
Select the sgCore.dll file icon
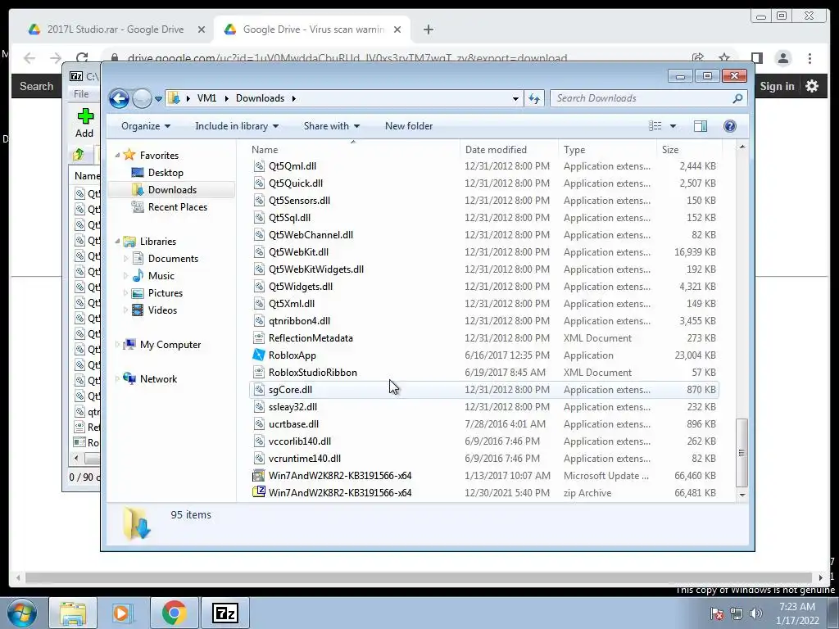[x=259, y=389]
